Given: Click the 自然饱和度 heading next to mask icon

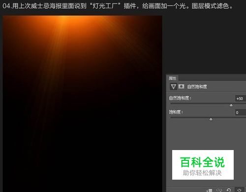Looking at the screenshot, I should point(197,86).
